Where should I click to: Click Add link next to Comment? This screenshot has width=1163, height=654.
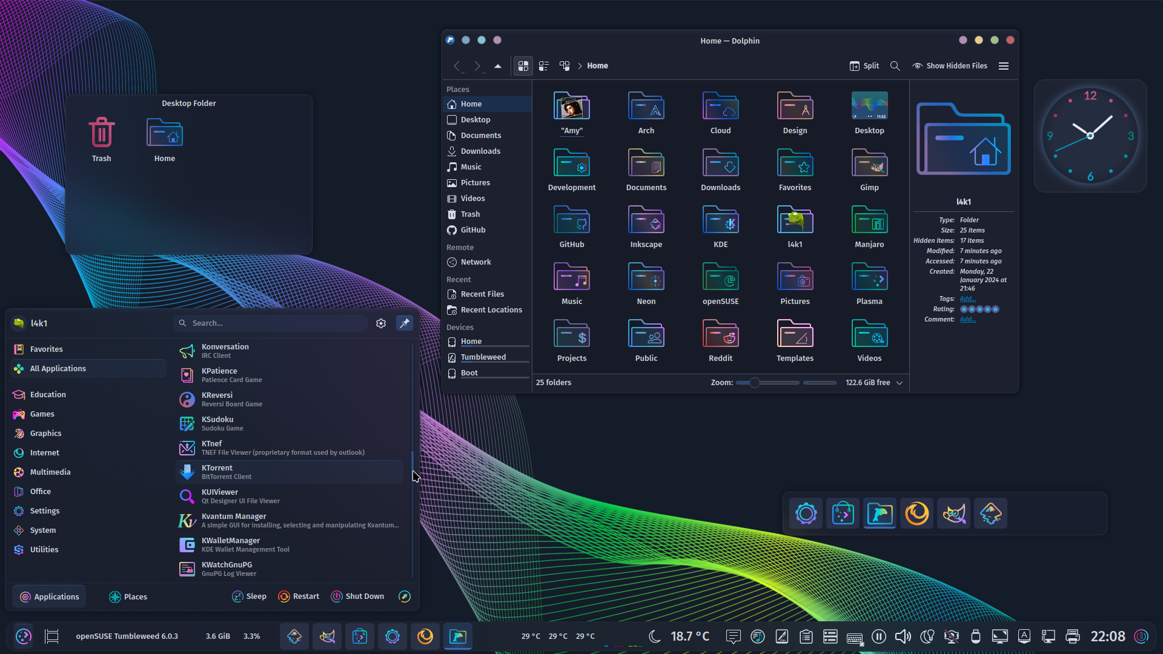click(x=967, y=320)
